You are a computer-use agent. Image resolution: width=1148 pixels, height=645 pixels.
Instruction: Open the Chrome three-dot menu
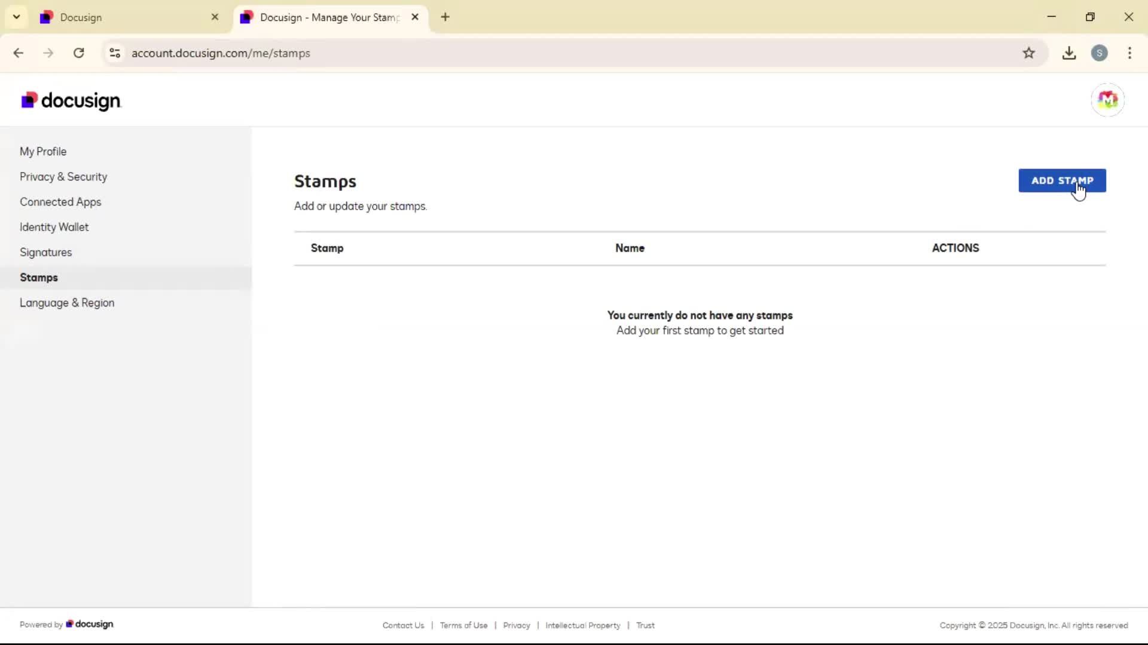pyautogui.click(x=1129, y=53)
